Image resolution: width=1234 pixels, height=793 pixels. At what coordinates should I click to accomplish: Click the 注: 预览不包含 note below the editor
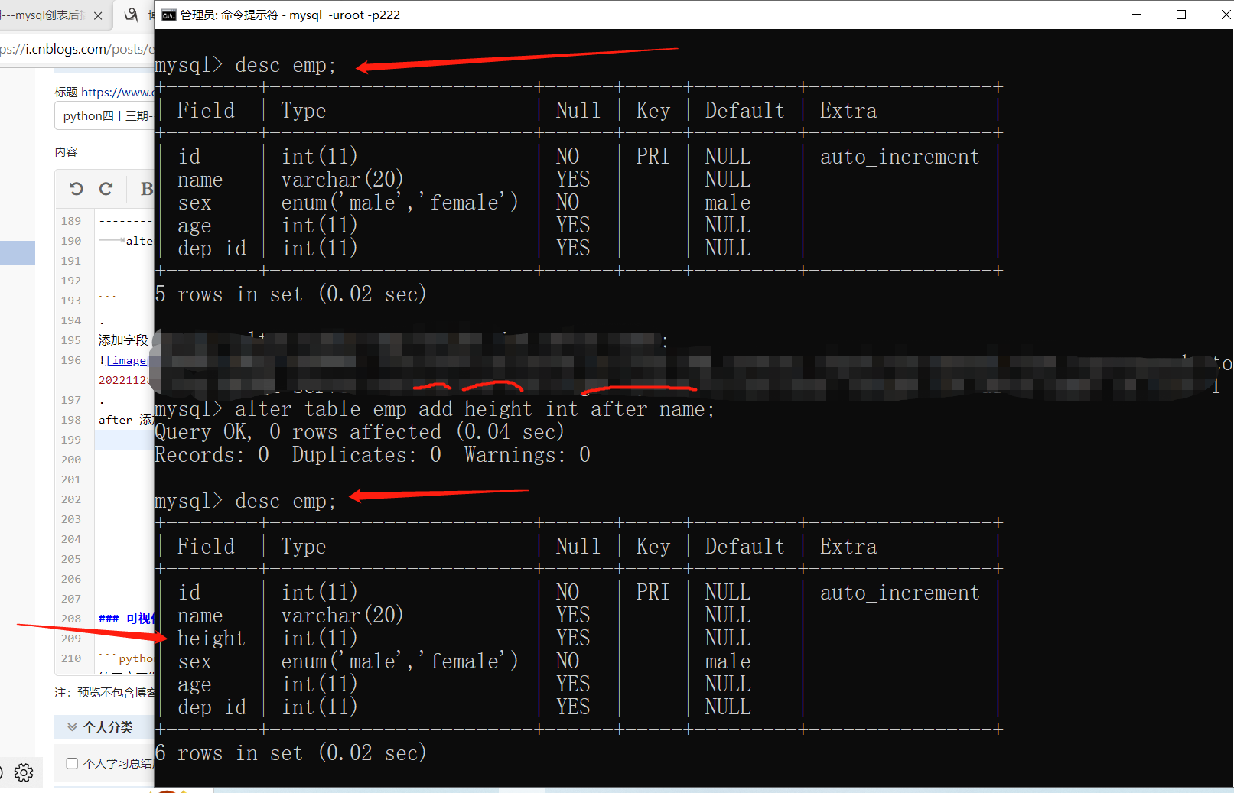pos(104,693)
